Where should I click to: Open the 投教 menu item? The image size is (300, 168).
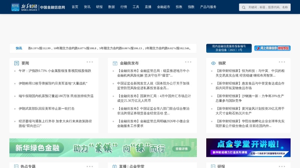pyautogui.click(x=179, y=7)
